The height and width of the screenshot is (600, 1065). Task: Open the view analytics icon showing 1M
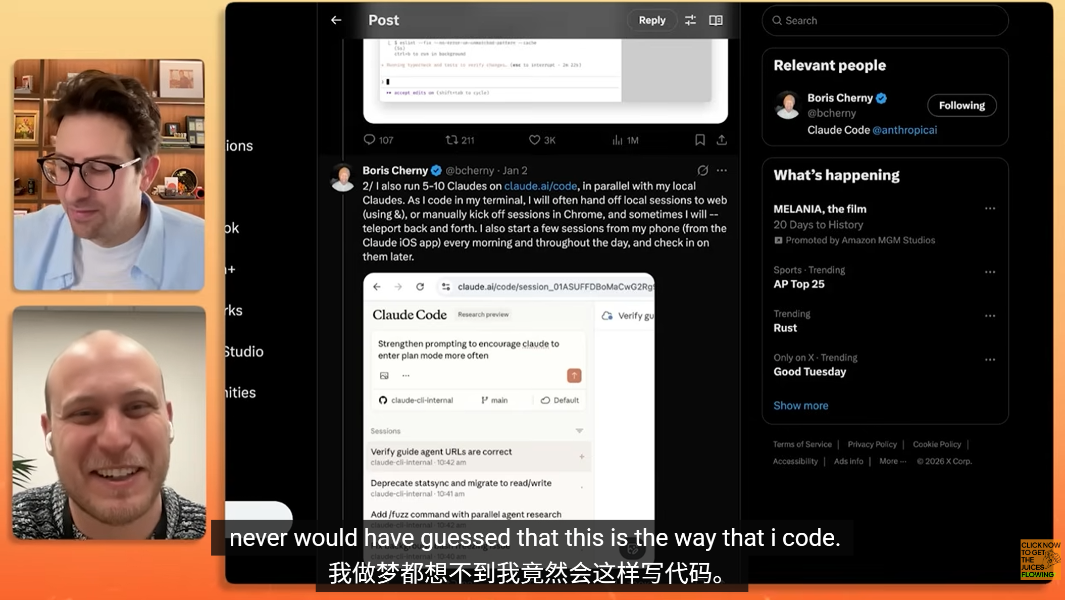tap(617, 140)
